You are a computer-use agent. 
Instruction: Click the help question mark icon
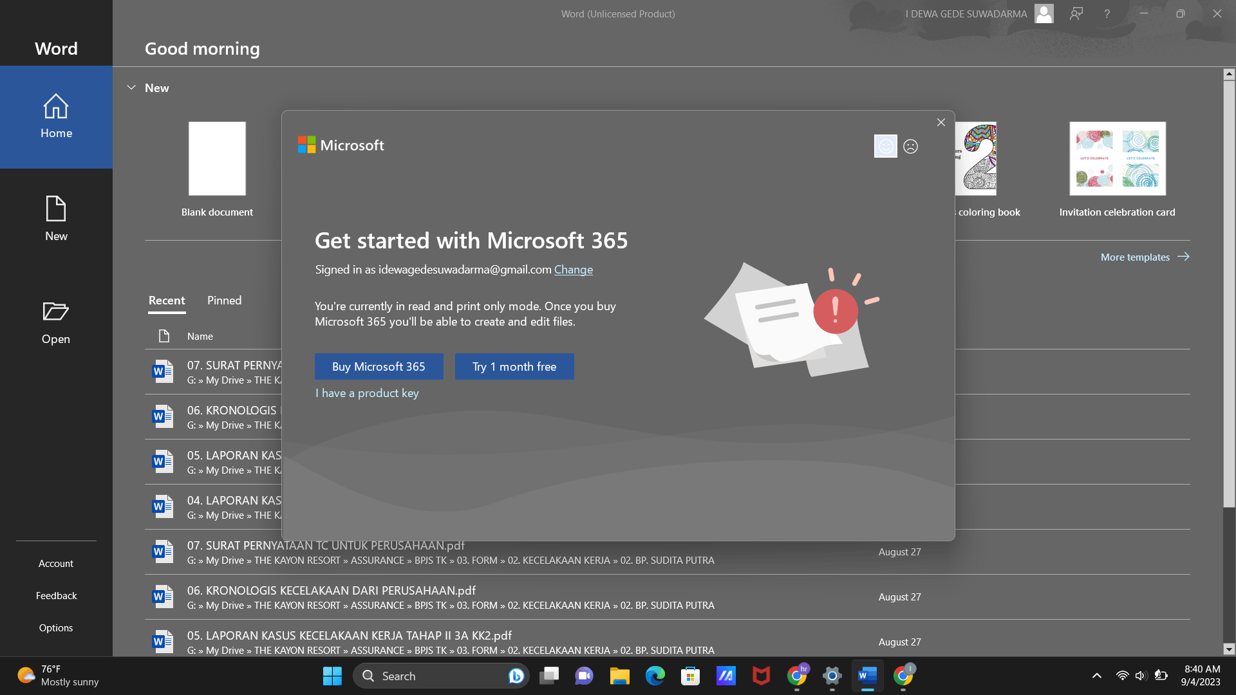1107,14
